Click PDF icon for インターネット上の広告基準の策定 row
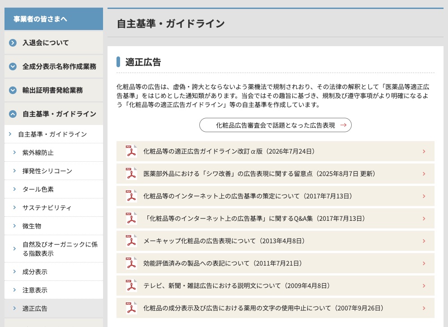The image size is (448, 327). tap(131, 196)
